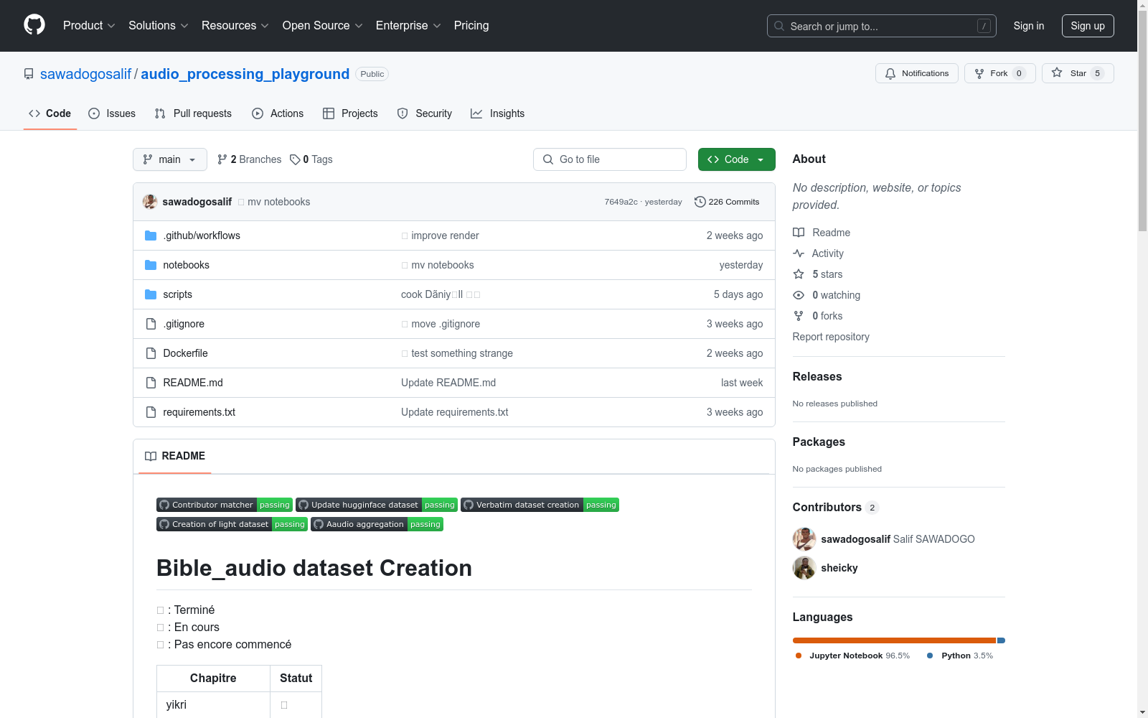Expand the Enterprise menu
Image resolution: width=1148 pixels, height=718 pixels.
point(408,26)
